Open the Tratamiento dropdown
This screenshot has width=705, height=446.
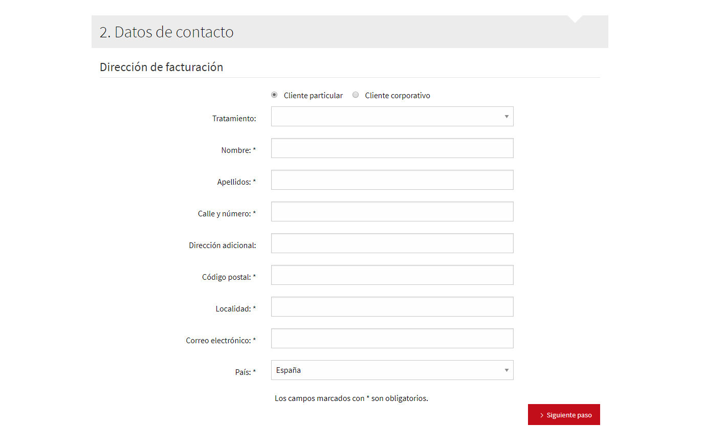point(391,117)
